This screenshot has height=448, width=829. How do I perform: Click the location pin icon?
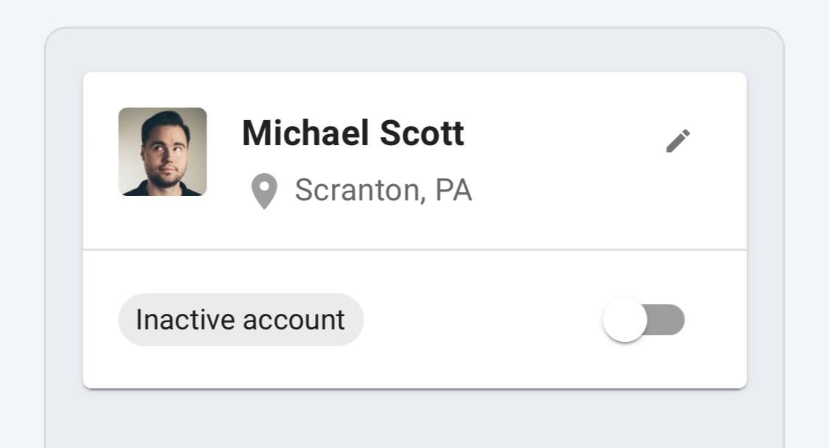[264, 192]
